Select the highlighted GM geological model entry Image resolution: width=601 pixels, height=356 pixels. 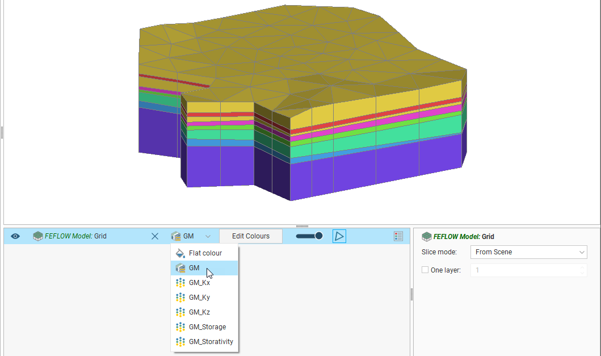coord(194,268)
